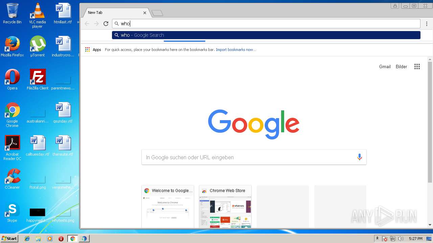Viewport: 433px width, 243px height.
Task: Click the Chrome taskbar button
Action: click(x=72, y=239)
